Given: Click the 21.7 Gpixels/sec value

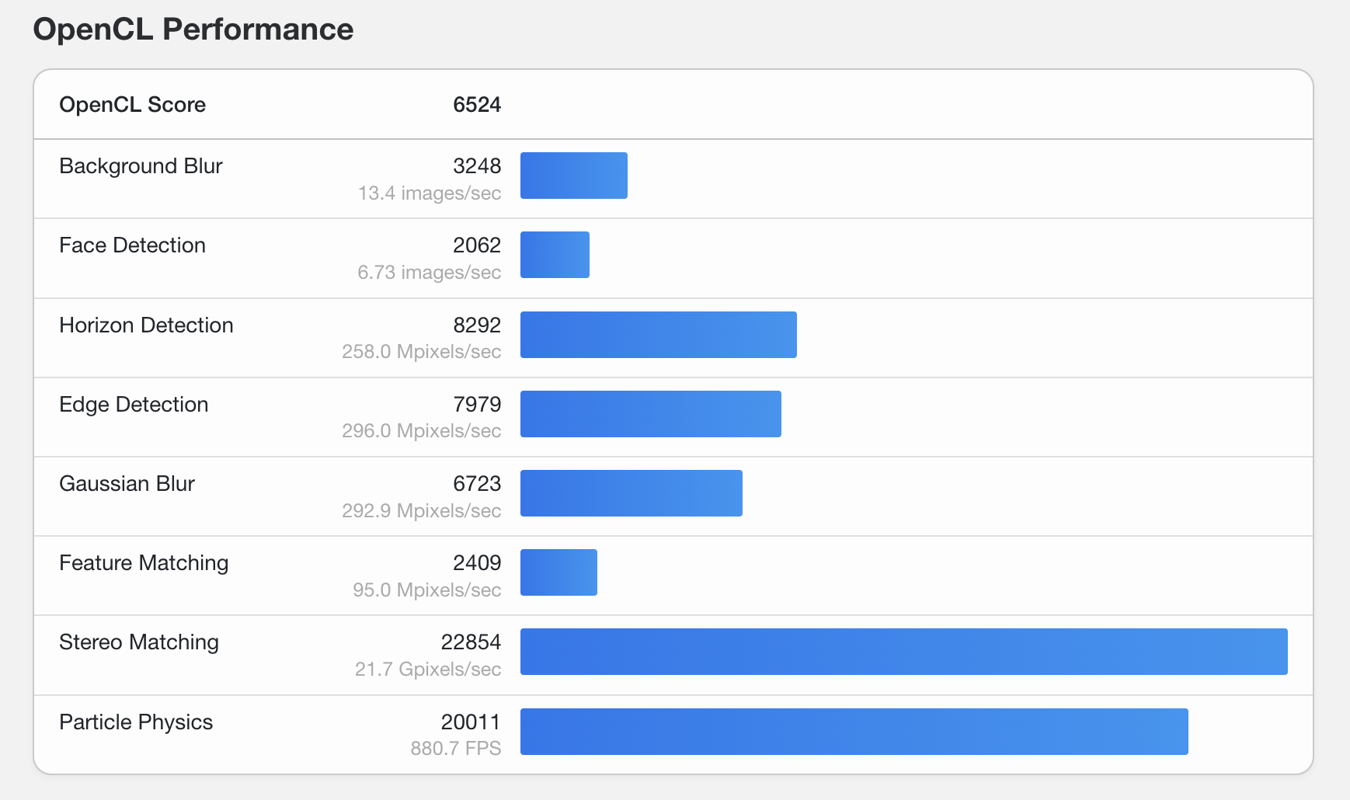Looking at the screenshot, I should [428, 670].
